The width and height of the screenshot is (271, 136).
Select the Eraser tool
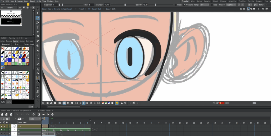point(38,41)
